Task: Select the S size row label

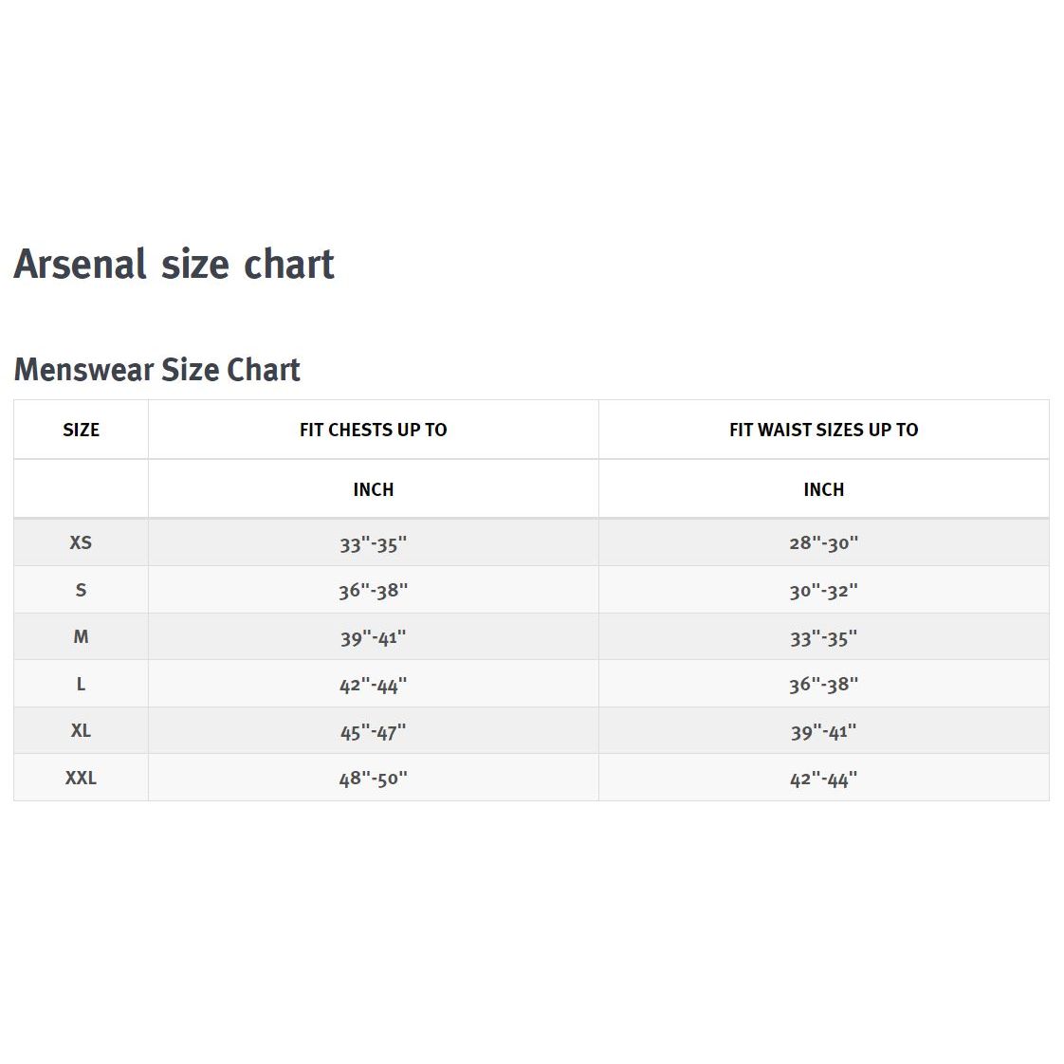Action: click(x=81, y=590)
